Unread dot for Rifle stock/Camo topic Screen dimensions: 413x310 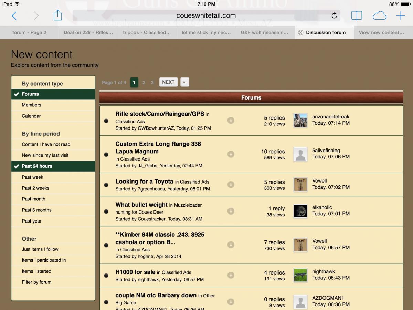coord(106,121)
